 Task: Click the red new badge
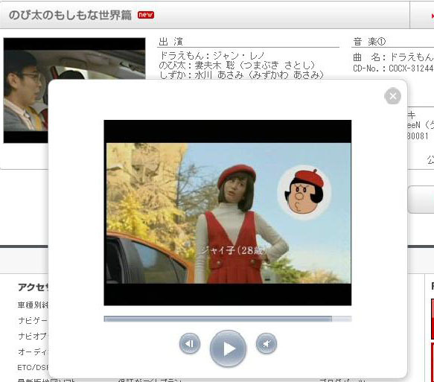[146, 15]
